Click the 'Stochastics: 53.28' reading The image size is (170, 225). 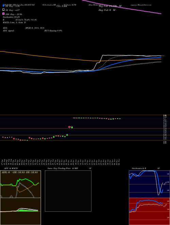[11, 17]
